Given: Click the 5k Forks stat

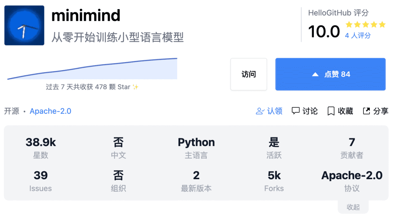Looking at the screenshot, I should (274, 181).
